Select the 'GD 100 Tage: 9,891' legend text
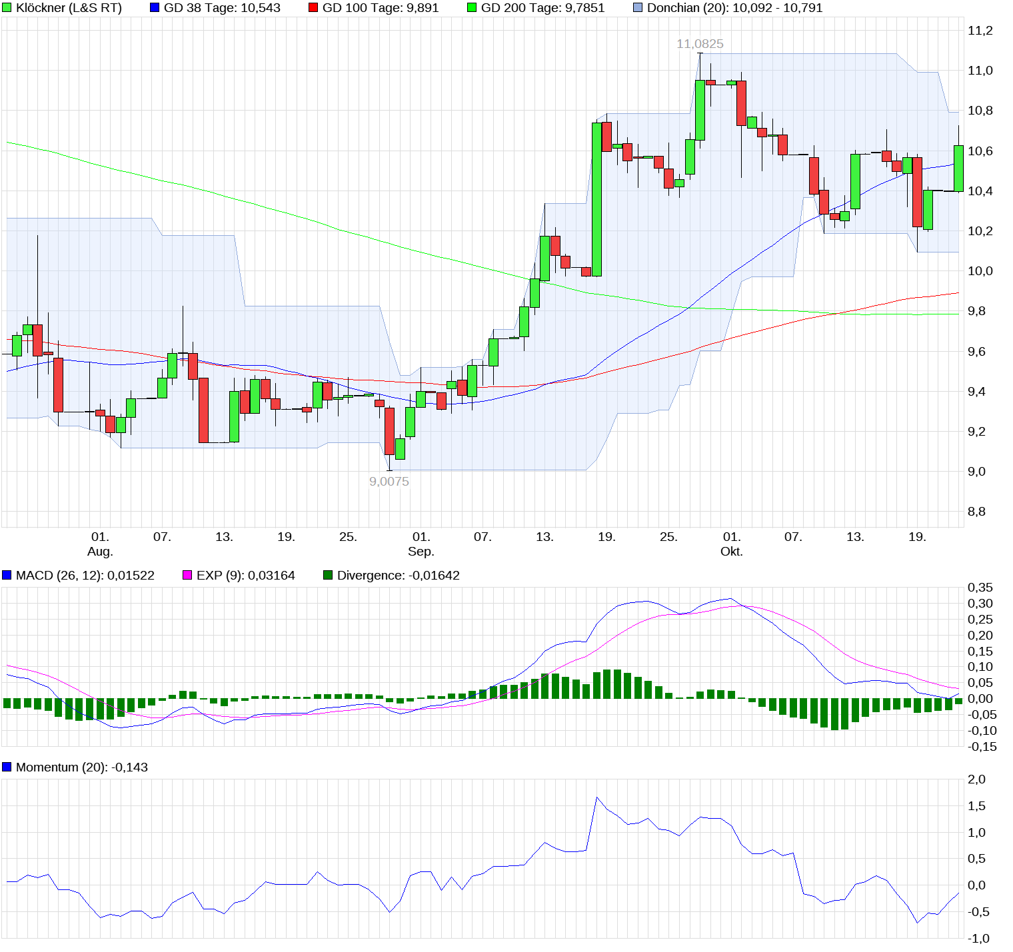Viewport: 1013px width, 952px height. pos(381,8)
